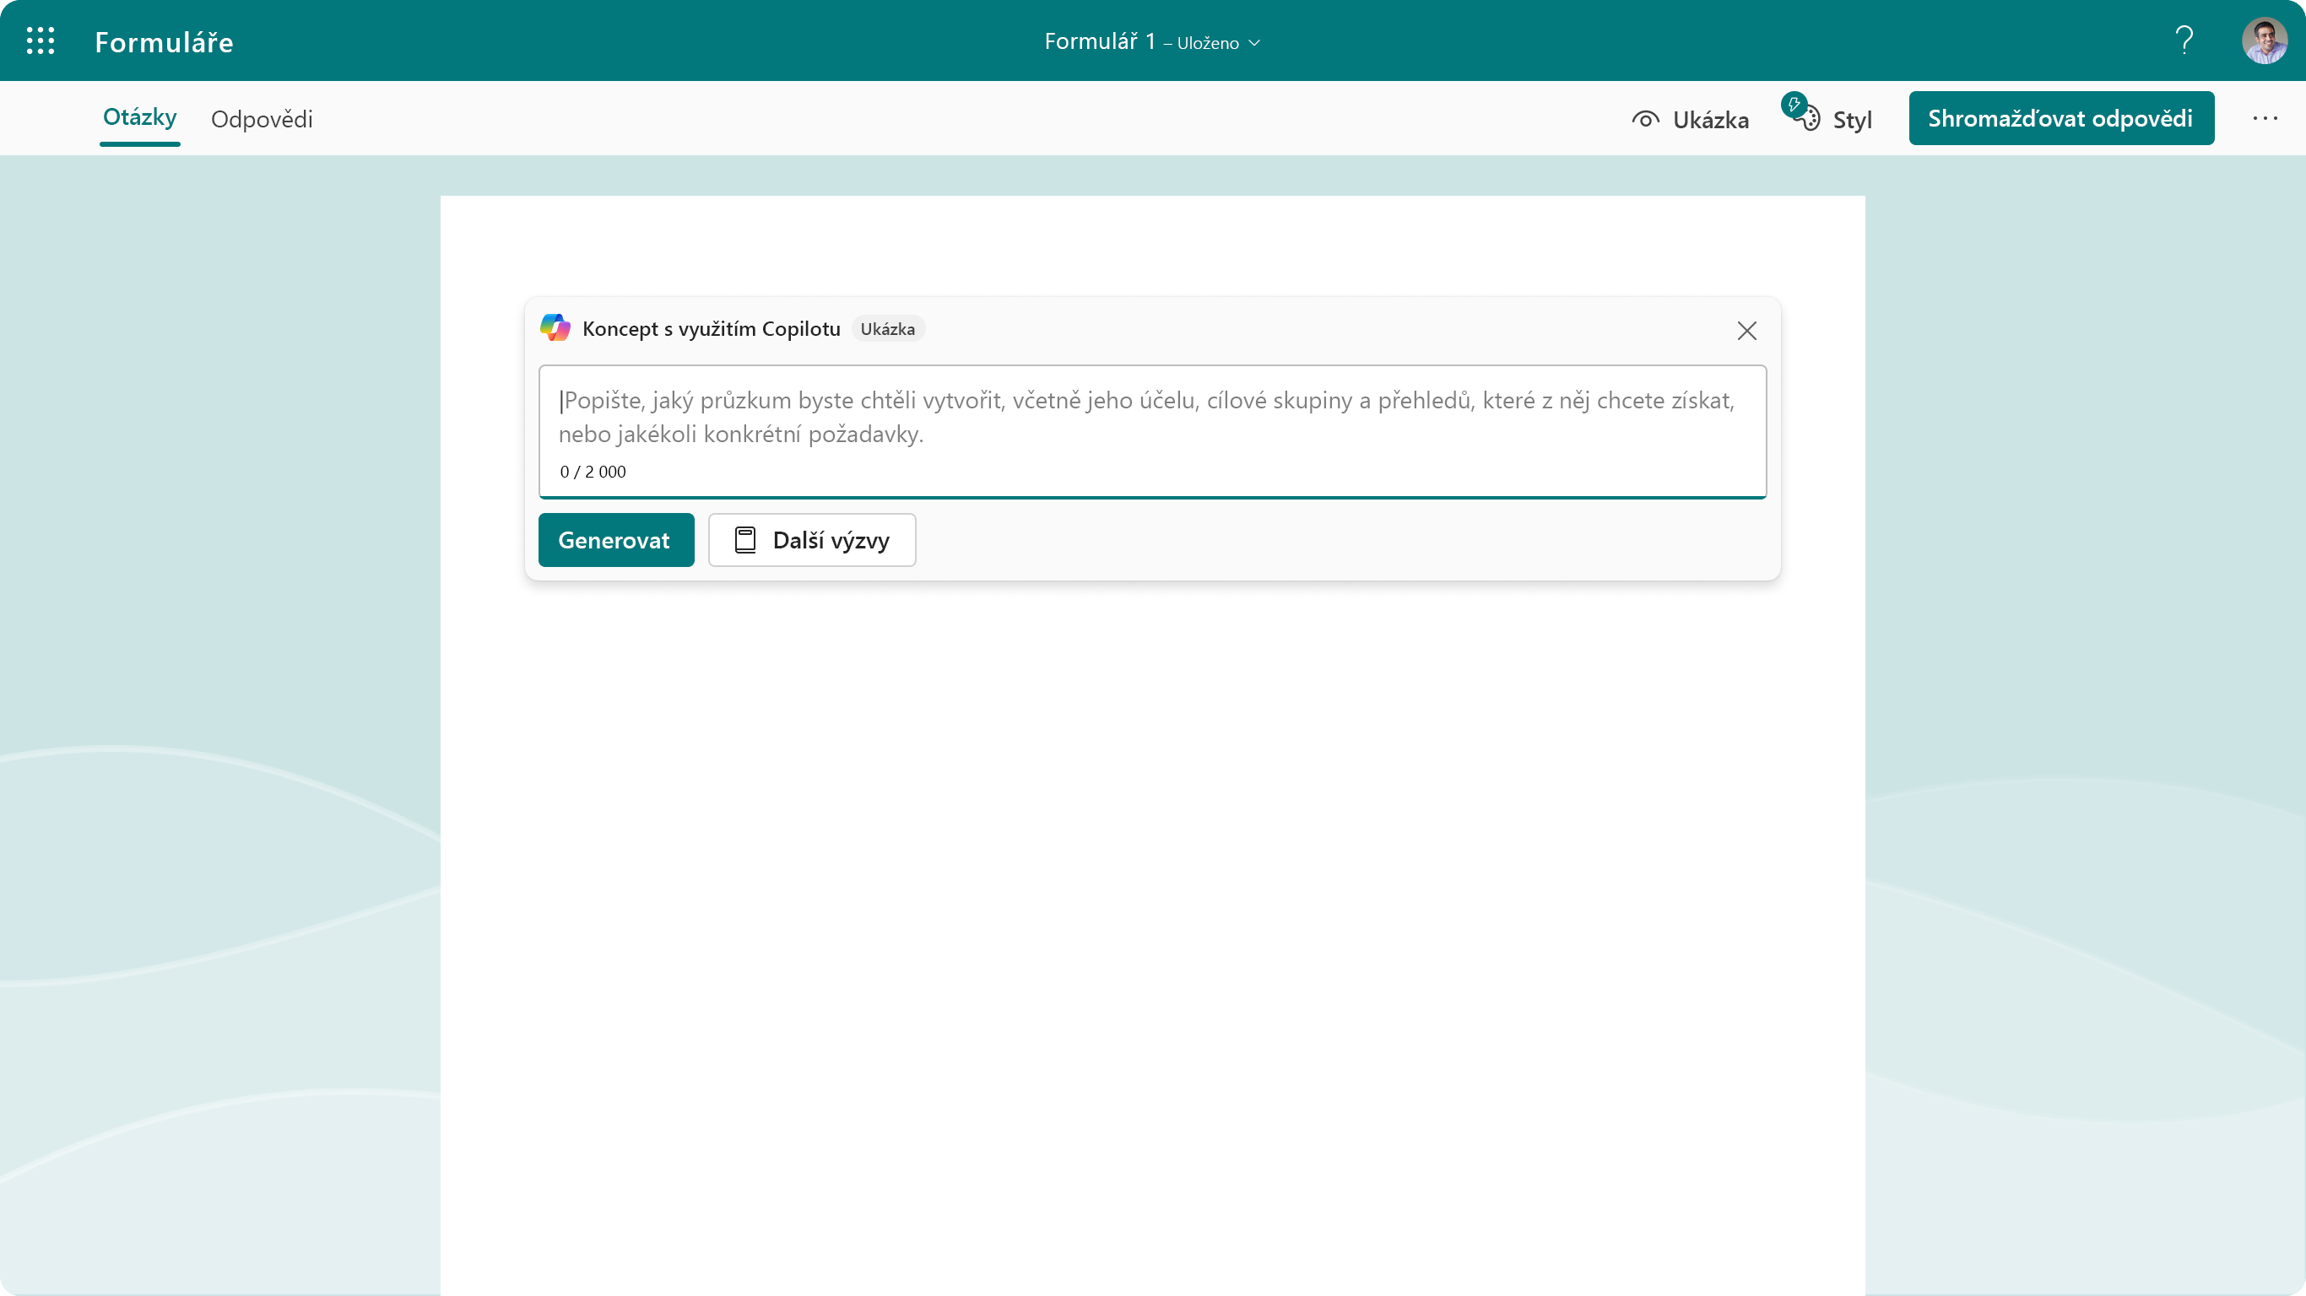
Task: Click the Ukázka preview button
Action: [x=1690, y=119]
